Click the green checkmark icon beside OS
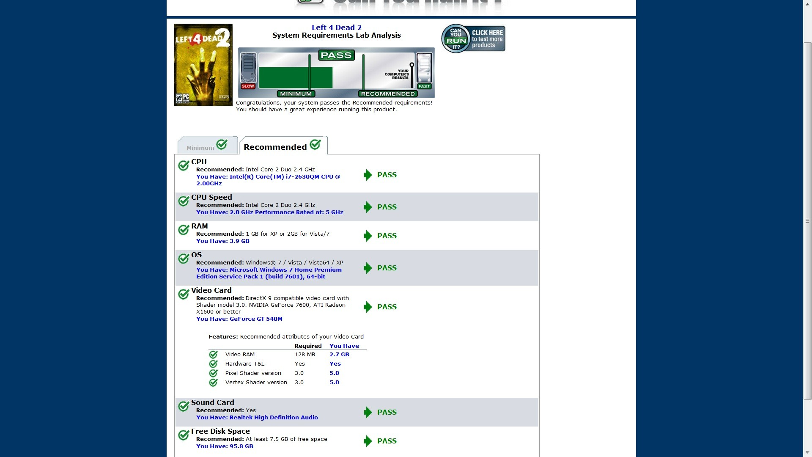Screen dimensions: 812x457 (184, 258)
